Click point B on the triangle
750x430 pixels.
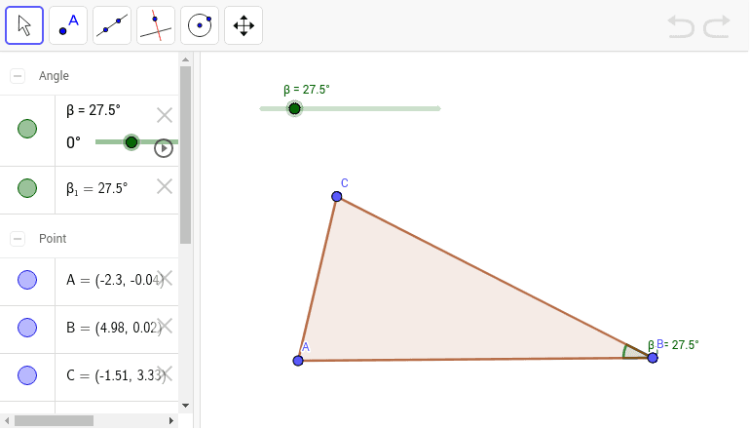[x=653, y=358]
